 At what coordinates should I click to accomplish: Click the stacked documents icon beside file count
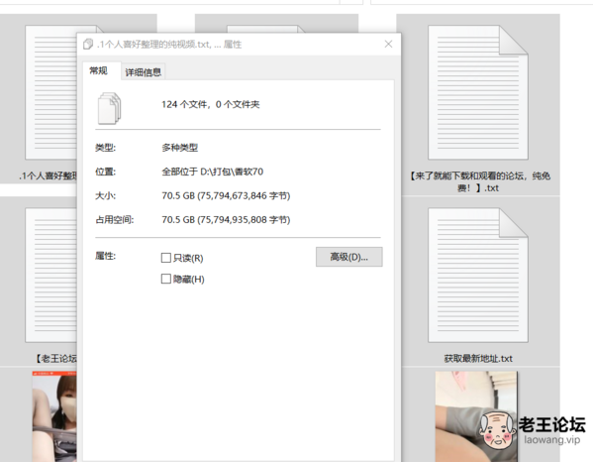pos(110,109)
